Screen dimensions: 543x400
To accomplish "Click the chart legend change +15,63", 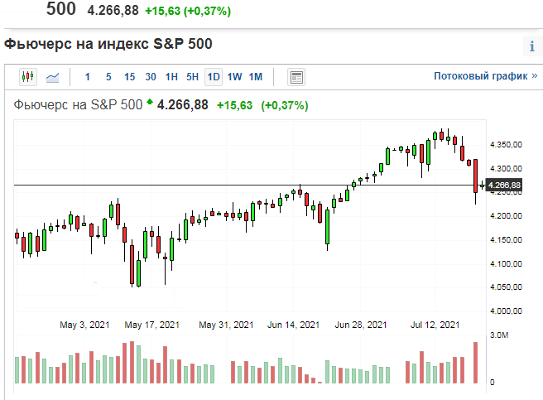I will click(x=234, y=105).
